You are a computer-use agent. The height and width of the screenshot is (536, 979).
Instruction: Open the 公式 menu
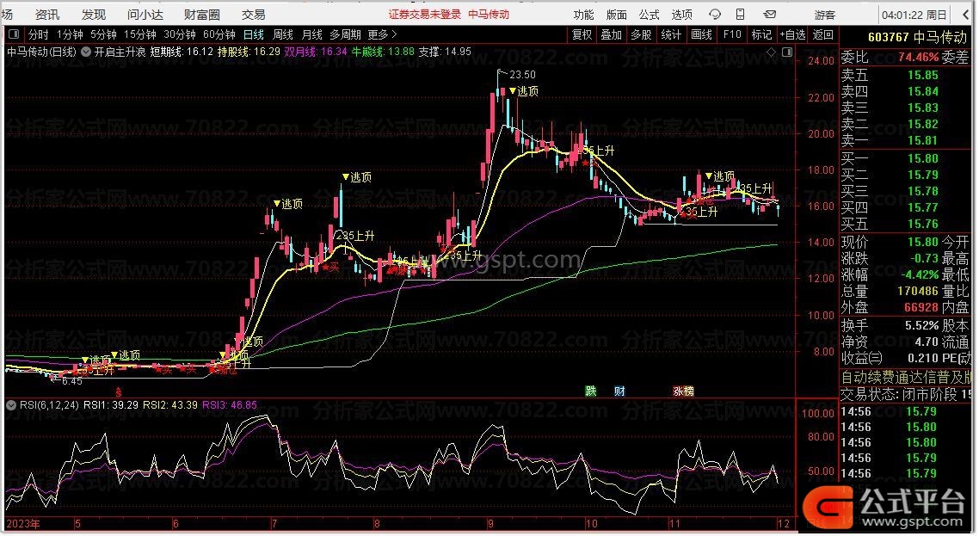pos(649,15)
